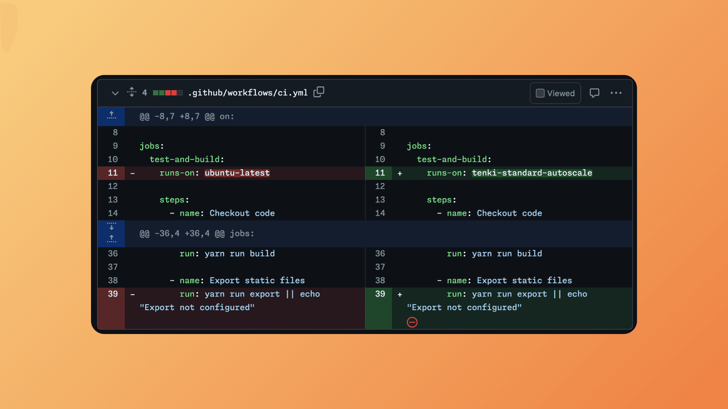Mark file as Viewed checkbox

tap(540, 93)
